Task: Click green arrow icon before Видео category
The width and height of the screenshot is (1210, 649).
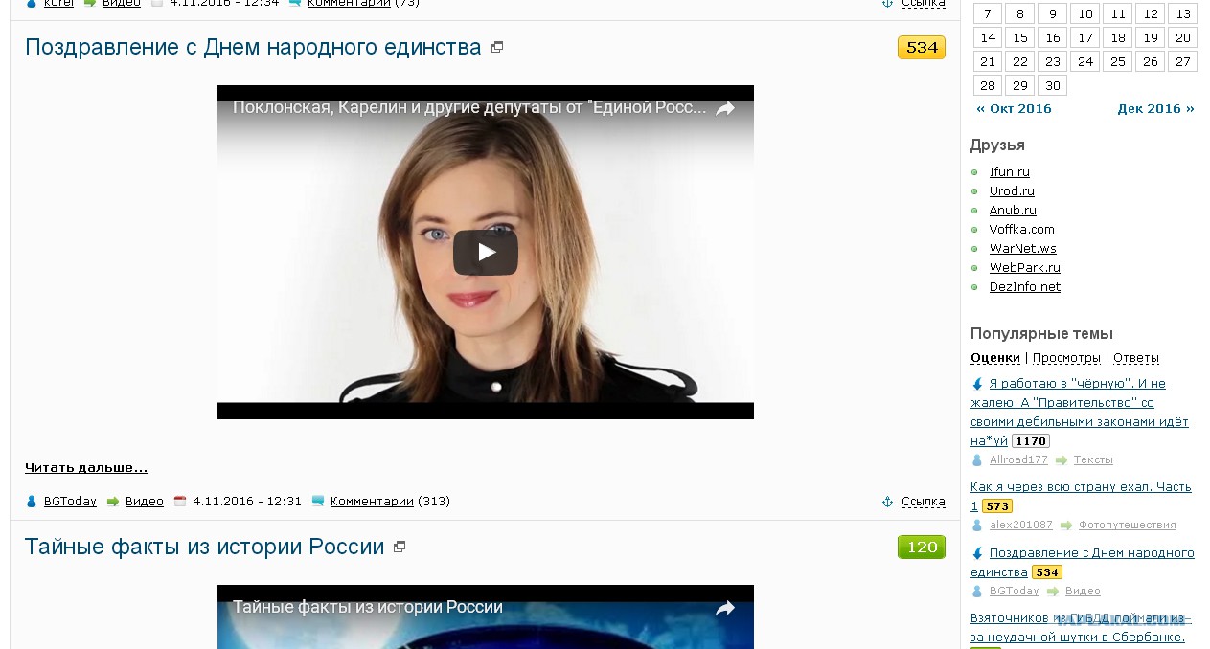Action: pos(113,502)
